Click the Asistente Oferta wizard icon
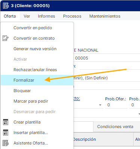The image size is (140, 149). 6,143
